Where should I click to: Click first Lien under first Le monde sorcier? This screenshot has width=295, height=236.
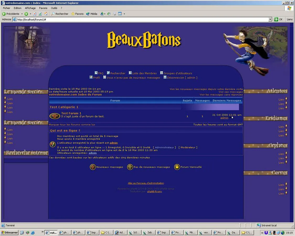click(10, 99)
